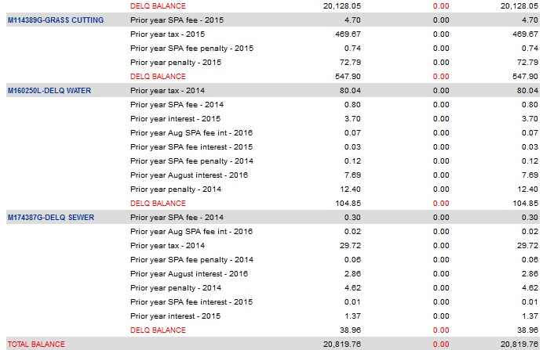The height and width of the screenshot is (350, 543).
Task: Click DELQ SEWER's "Prior year tax - 2014" label
Action: [x=169, y=245]
